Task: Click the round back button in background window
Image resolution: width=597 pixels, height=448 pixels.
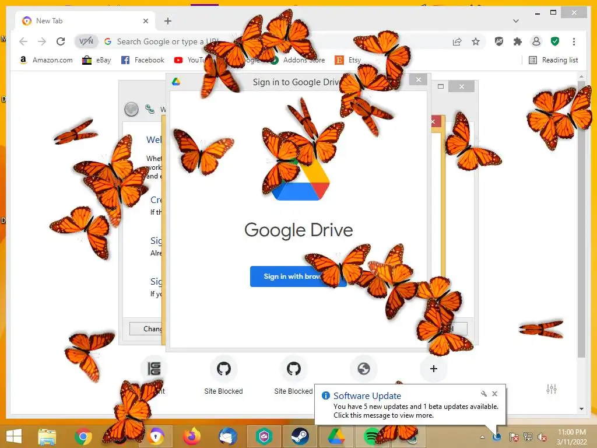Action: [x=131, y=109]
